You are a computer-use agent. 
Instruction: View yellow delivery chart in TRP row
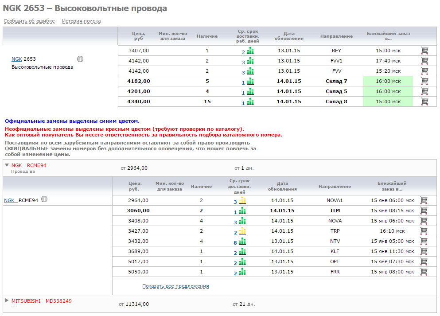pyautogui.click(x=242, y=231)
